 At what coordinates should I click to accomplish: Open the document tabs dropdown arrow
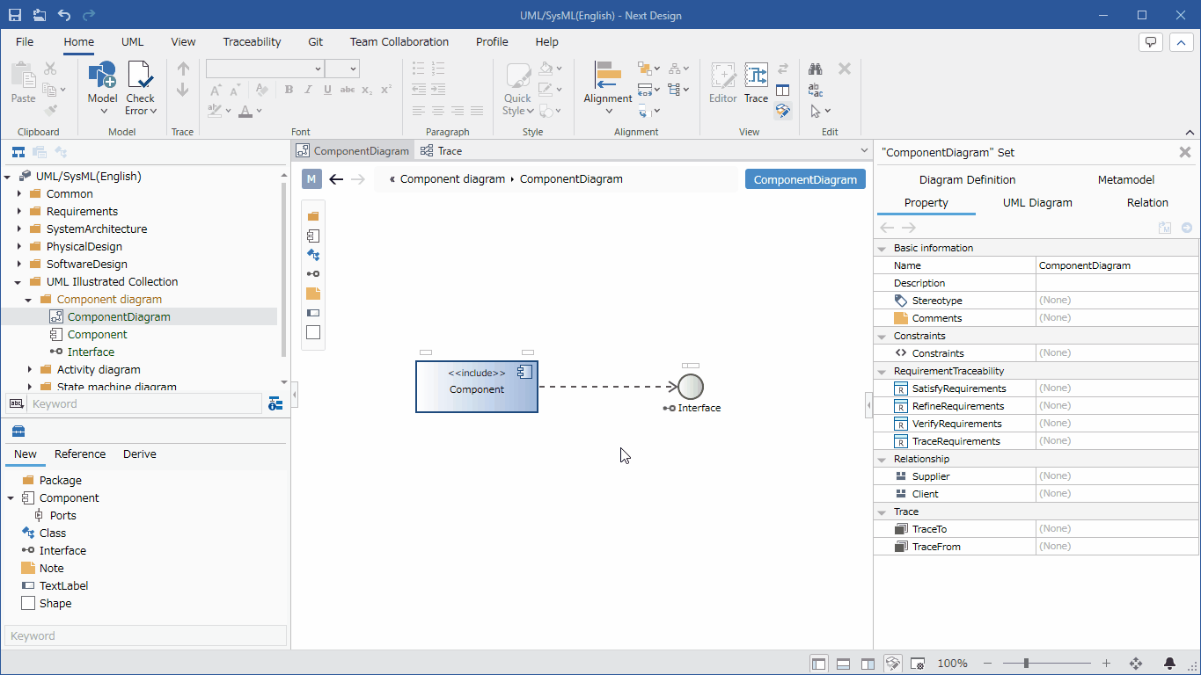tap(863, 151)
